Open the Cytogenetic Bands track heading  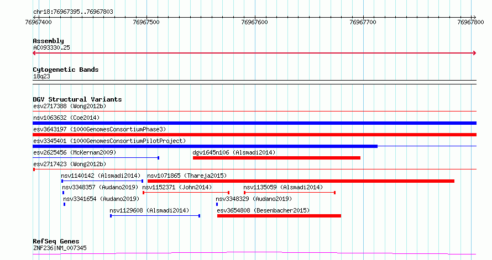(x=66, y=70)
